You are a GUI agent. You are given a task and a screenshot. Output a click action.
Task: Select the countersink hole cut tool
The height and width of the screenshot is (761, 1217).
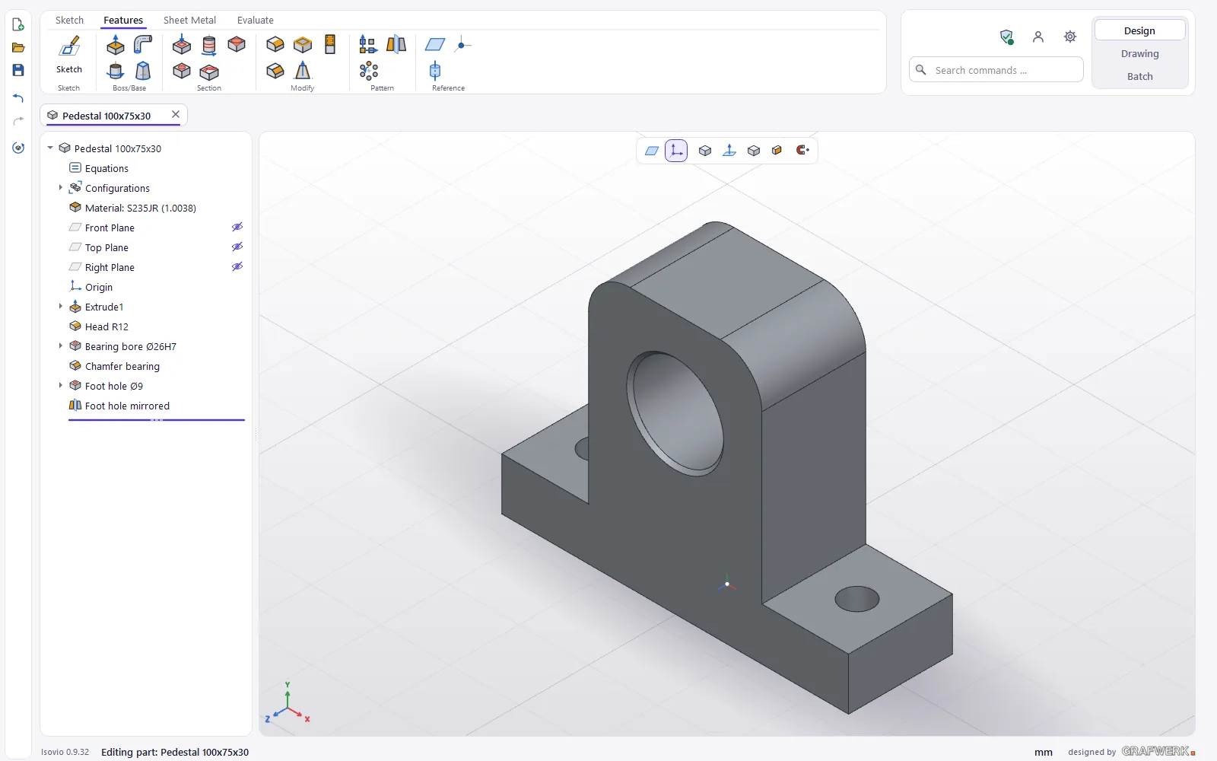click(237, 44)
